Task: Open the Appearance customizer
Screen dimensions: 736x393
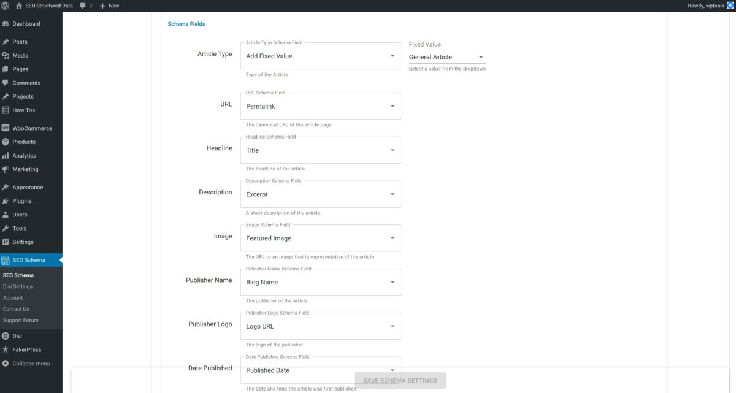Action: (x=28, y=186)
